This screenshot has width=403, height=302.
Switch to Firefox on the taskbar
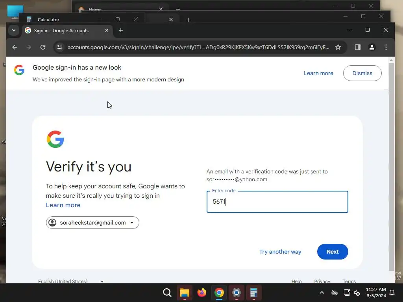tap(202, 293)
